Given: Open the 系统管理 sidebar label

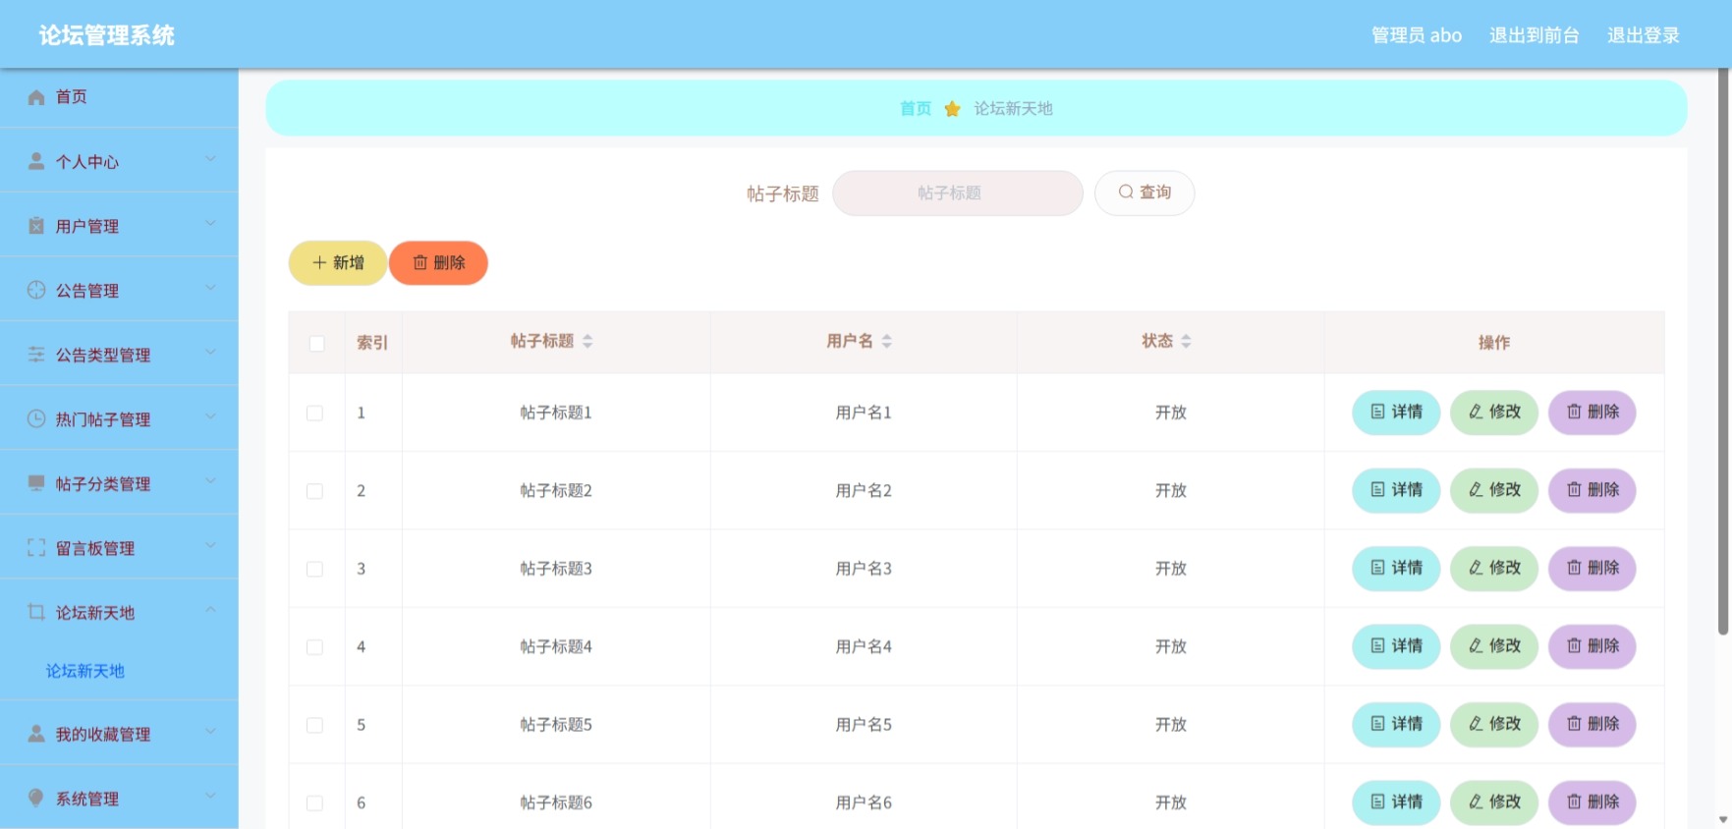Looking at the screenshot, I should 87,799.
